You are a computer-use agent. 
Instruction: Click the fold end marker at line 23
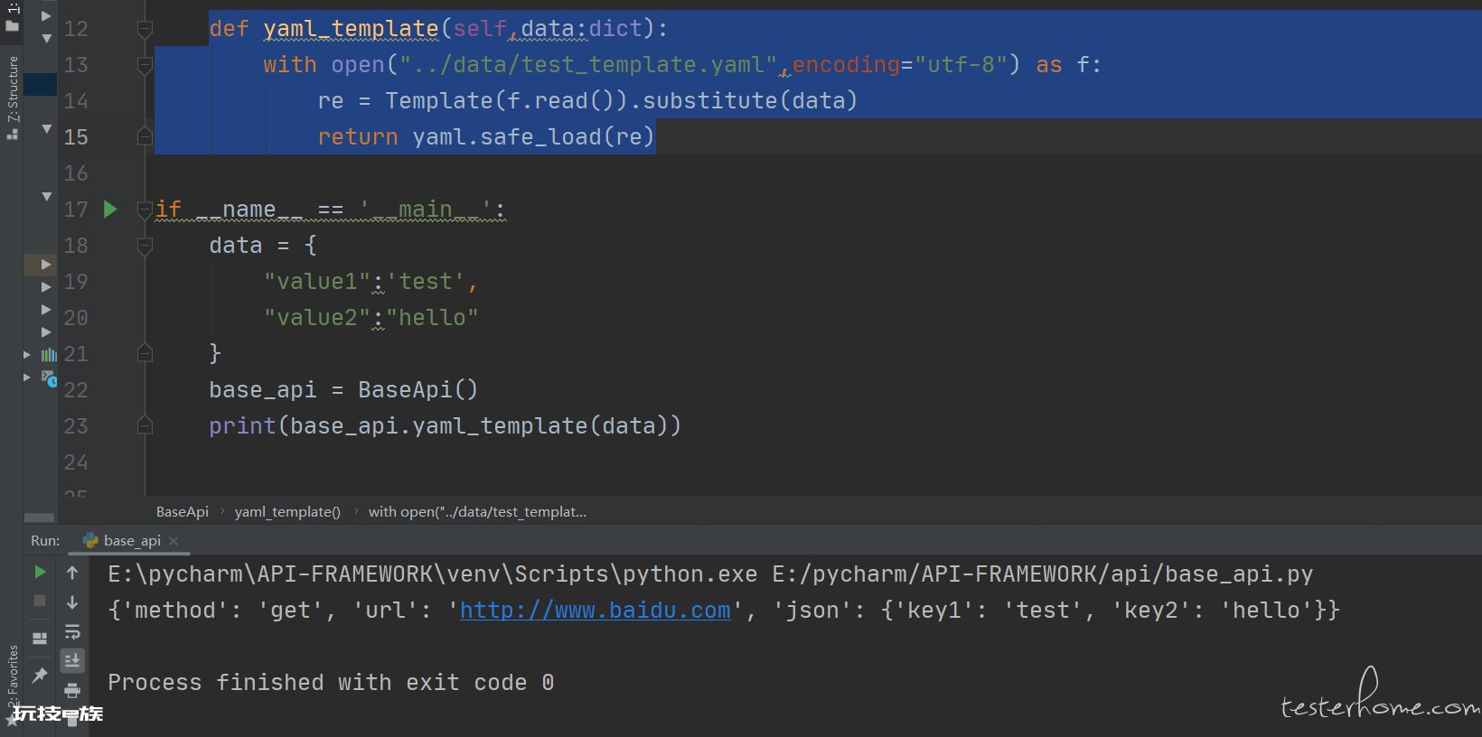tap(145, 425)
